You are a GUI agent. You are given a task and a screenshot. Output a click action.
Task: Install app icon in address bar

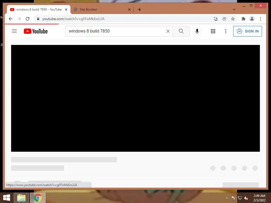216,19
